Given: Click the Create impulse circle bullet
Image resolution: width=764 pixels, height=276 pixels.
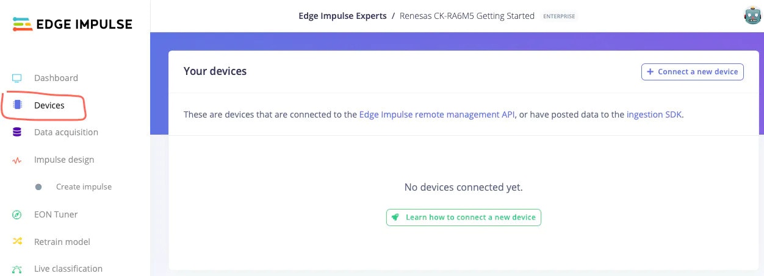Looking at the screenshot, I should [38, 187].
